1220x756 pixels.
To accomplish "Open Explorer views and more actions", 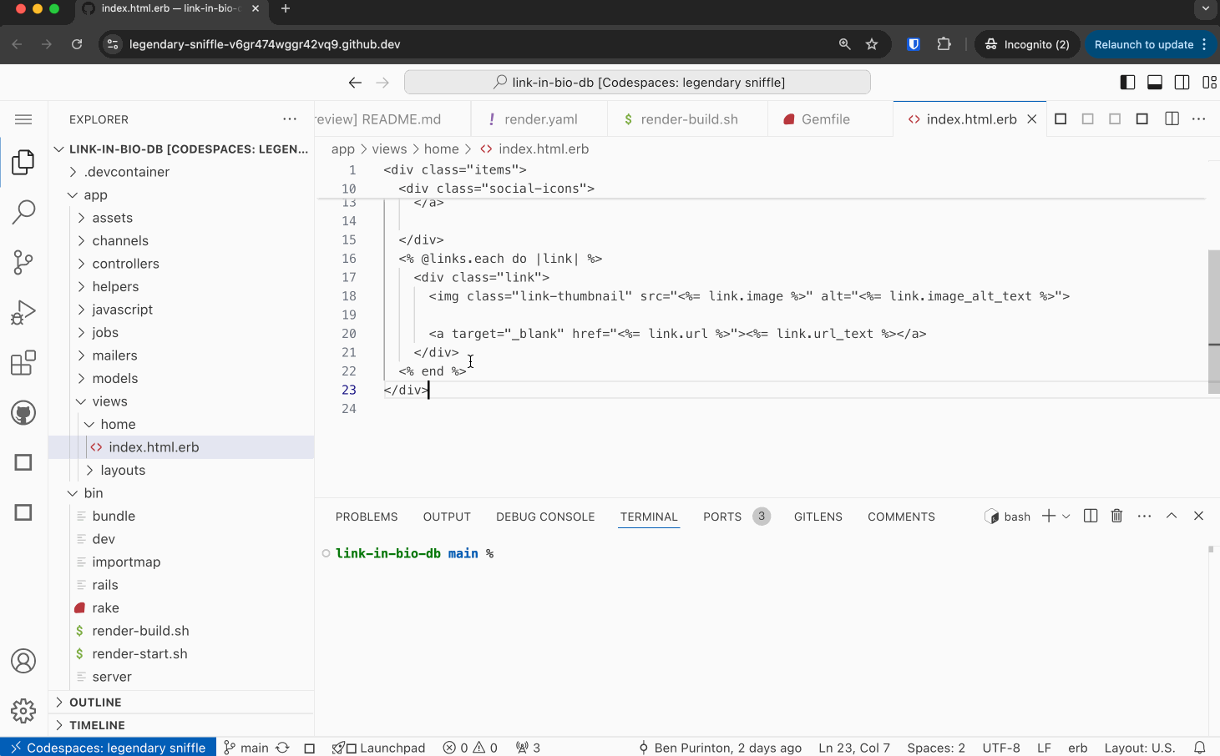I will (x=290, y=119).
